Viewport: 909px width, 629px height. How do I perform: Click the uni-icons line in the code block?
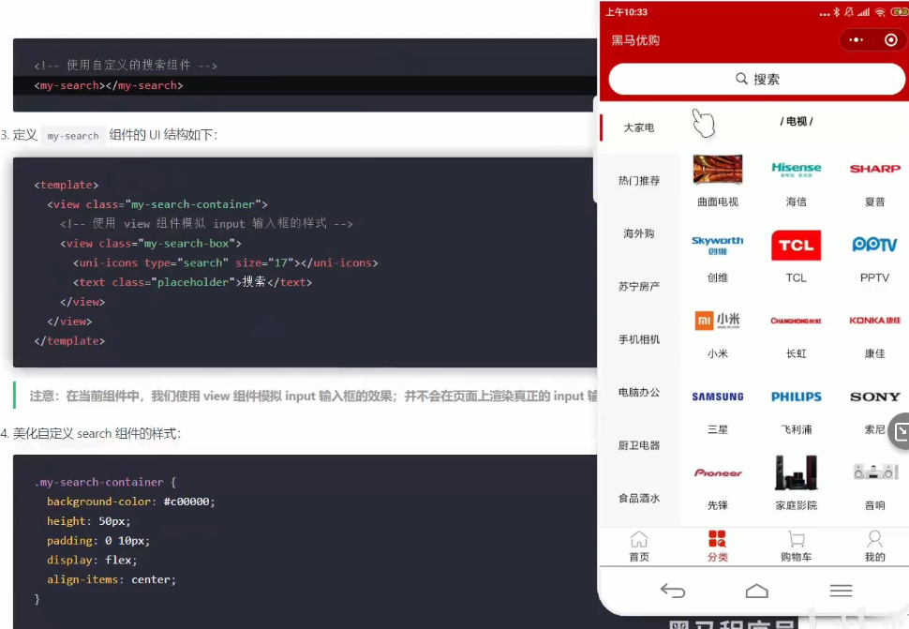(x=226, y=262)
